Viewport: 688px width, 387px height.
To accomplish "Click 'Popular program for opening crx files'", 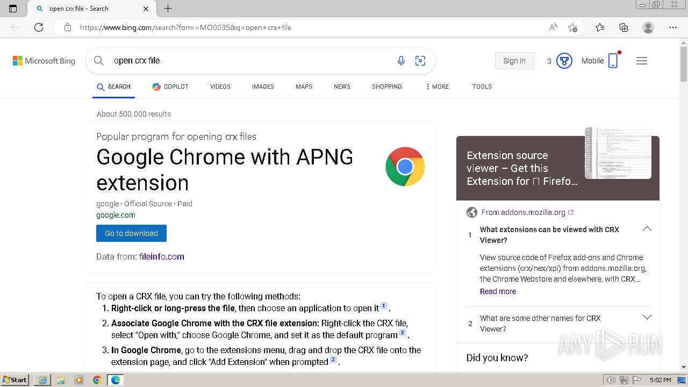I will click(176, 137).
